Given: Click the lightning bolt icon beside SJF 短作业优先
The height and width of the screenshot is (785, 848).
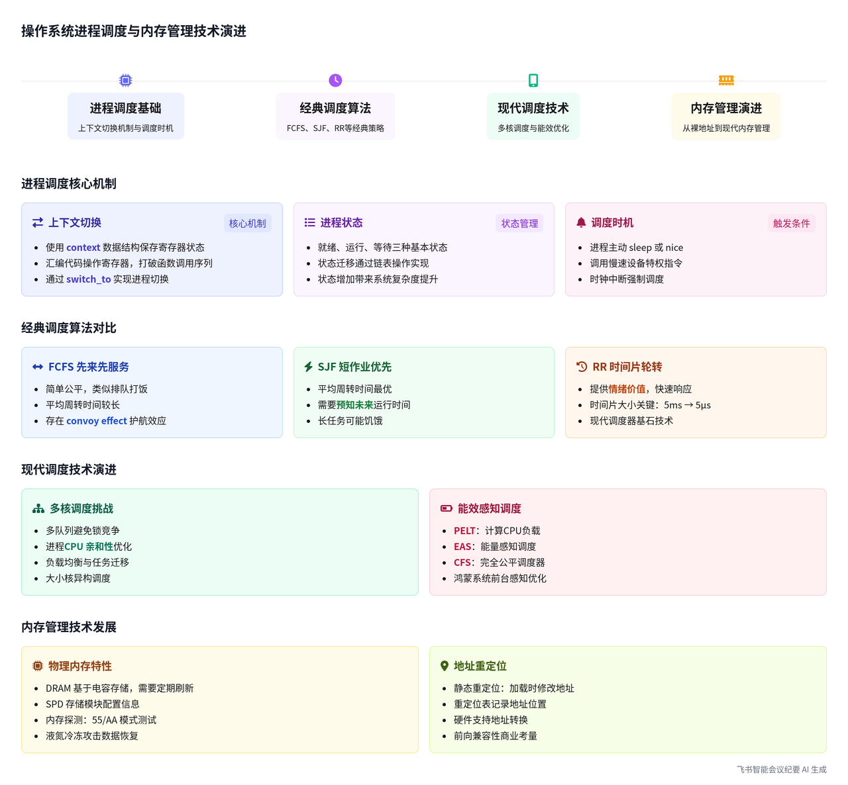Looking at the screenshot, I should (308, 367).
